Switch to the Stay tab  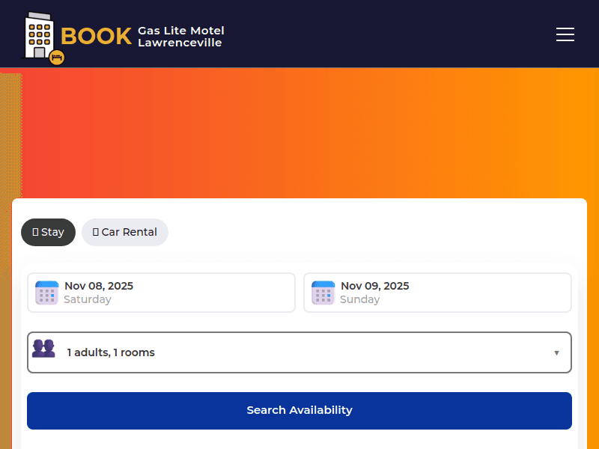click(x=49, y=232)
